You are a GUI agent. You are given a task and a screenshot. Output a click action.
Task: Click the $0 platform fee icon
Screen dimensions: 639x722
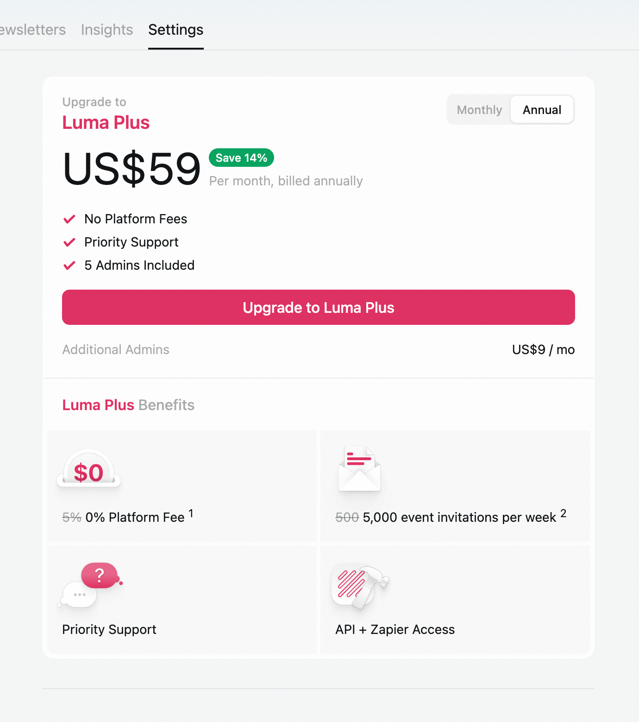(x=88, y=469)
